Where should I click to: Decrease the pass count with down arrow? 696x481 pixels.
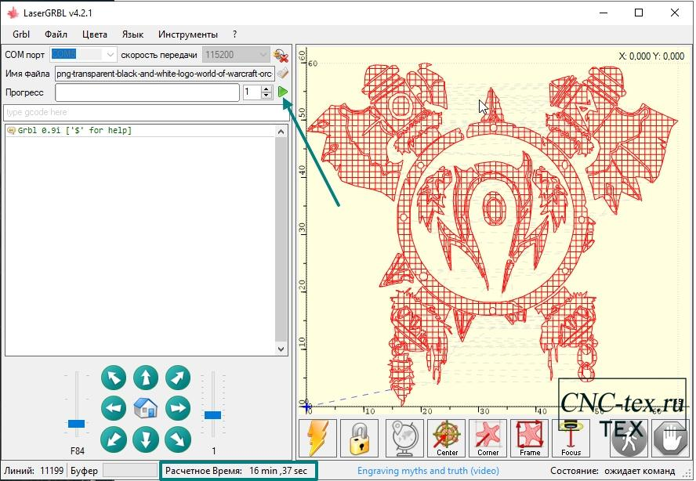(x=266, y=96)
